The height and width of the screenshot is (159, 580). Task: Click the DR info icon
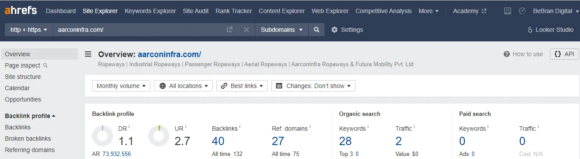[x=129, y=127]
